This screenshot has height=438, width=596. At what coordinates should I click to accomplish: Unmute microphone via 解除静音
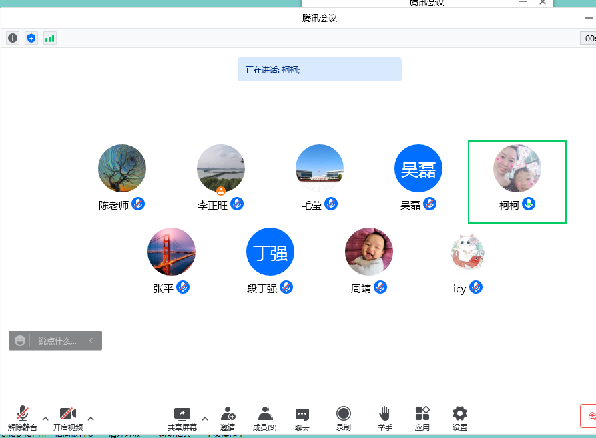[23, 418]
